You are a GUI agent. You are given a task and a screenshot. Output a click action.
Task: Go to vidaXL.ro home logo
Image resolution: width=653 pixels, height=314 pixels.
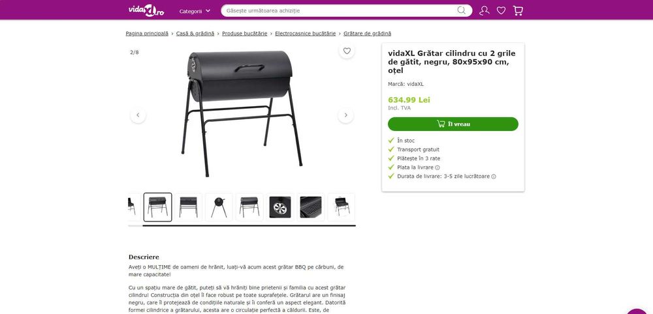click(x=146, y=10)
